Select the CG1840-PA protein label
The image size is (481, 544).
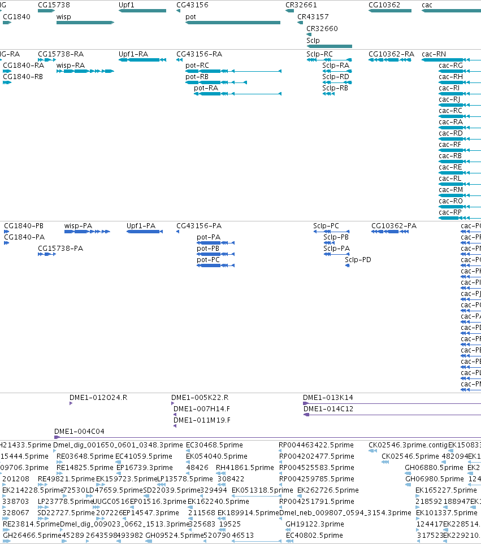point(24,237)
